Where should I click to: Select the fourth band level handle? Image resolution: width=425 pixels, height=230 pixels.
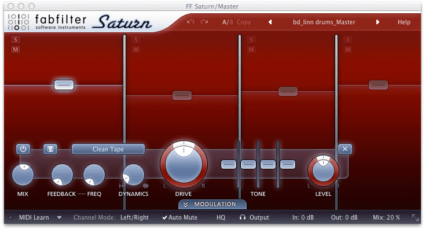point(378,85)
